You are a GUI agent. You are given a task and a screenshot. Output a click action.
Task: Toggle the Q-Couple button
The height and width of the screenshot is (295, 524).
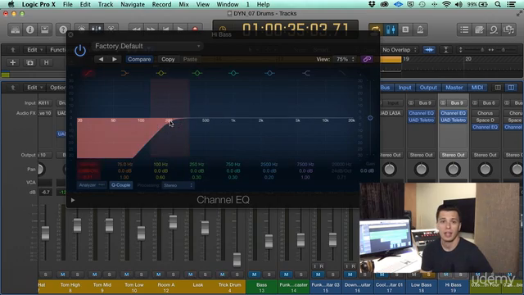tap(120, 185)
